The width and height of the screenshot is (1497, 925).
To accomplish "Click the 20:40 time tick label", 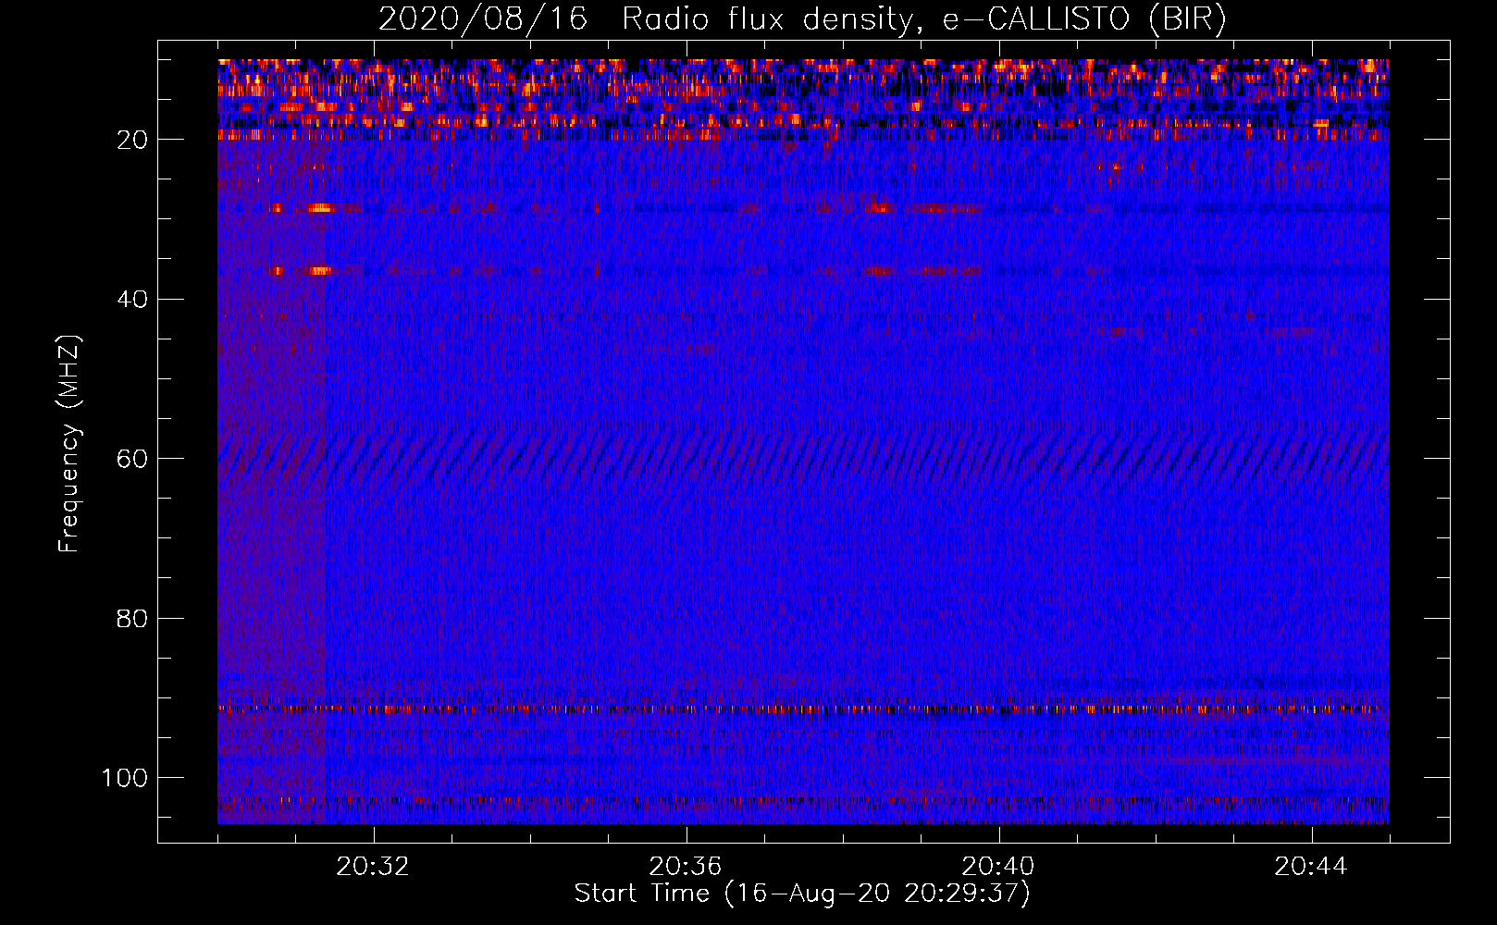I will point(998,867).
